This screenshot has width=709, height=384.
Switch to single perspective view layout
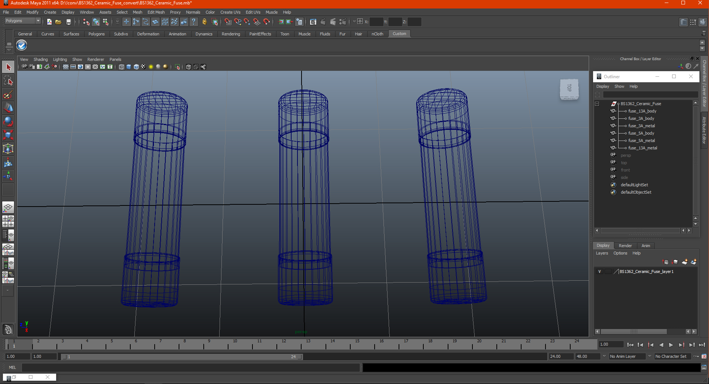pyautogui.click(x=8, y=207)
